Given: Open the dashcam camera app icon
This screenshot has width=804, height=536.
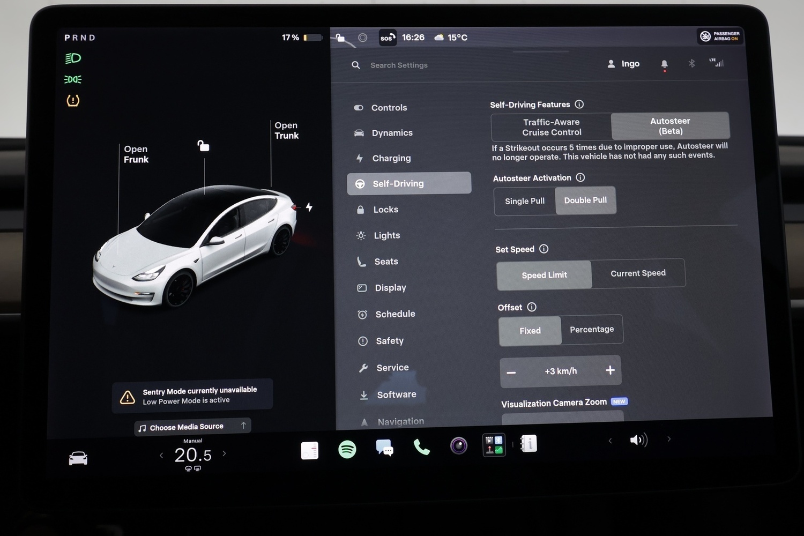Looking at the screenshot, I should 458,445.
